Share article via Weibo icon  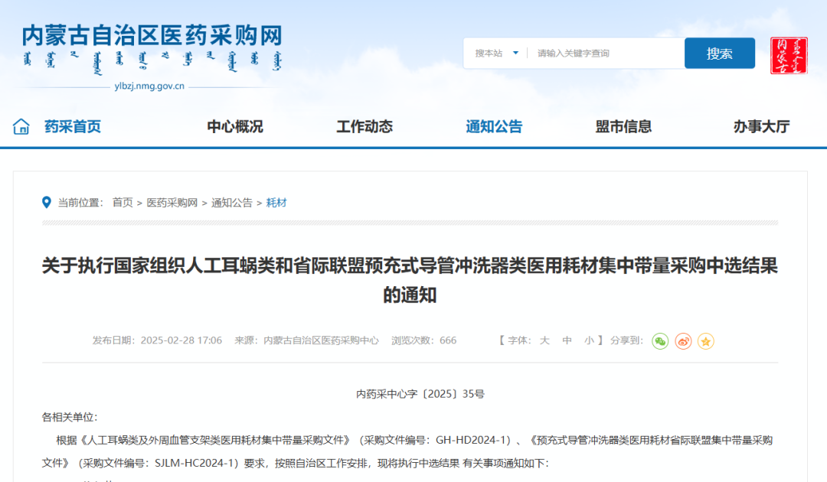coord(683,341)
